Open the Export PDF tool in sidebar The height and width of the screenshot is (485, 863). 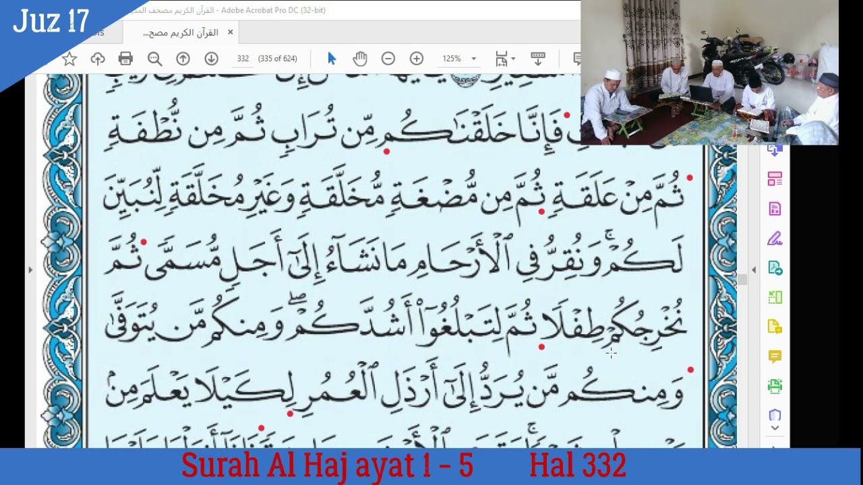pos(775,268)
